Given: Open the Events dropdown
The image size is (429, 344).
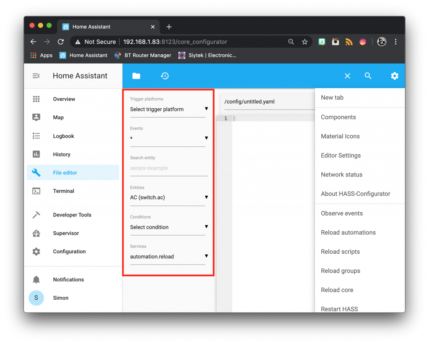Looking at the screenshot, I should coord(169,139).
